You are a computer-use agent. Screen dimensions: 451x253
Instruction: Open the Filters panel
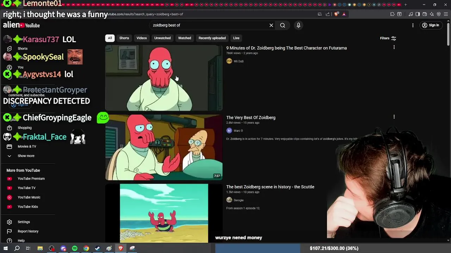coord(388,38)
